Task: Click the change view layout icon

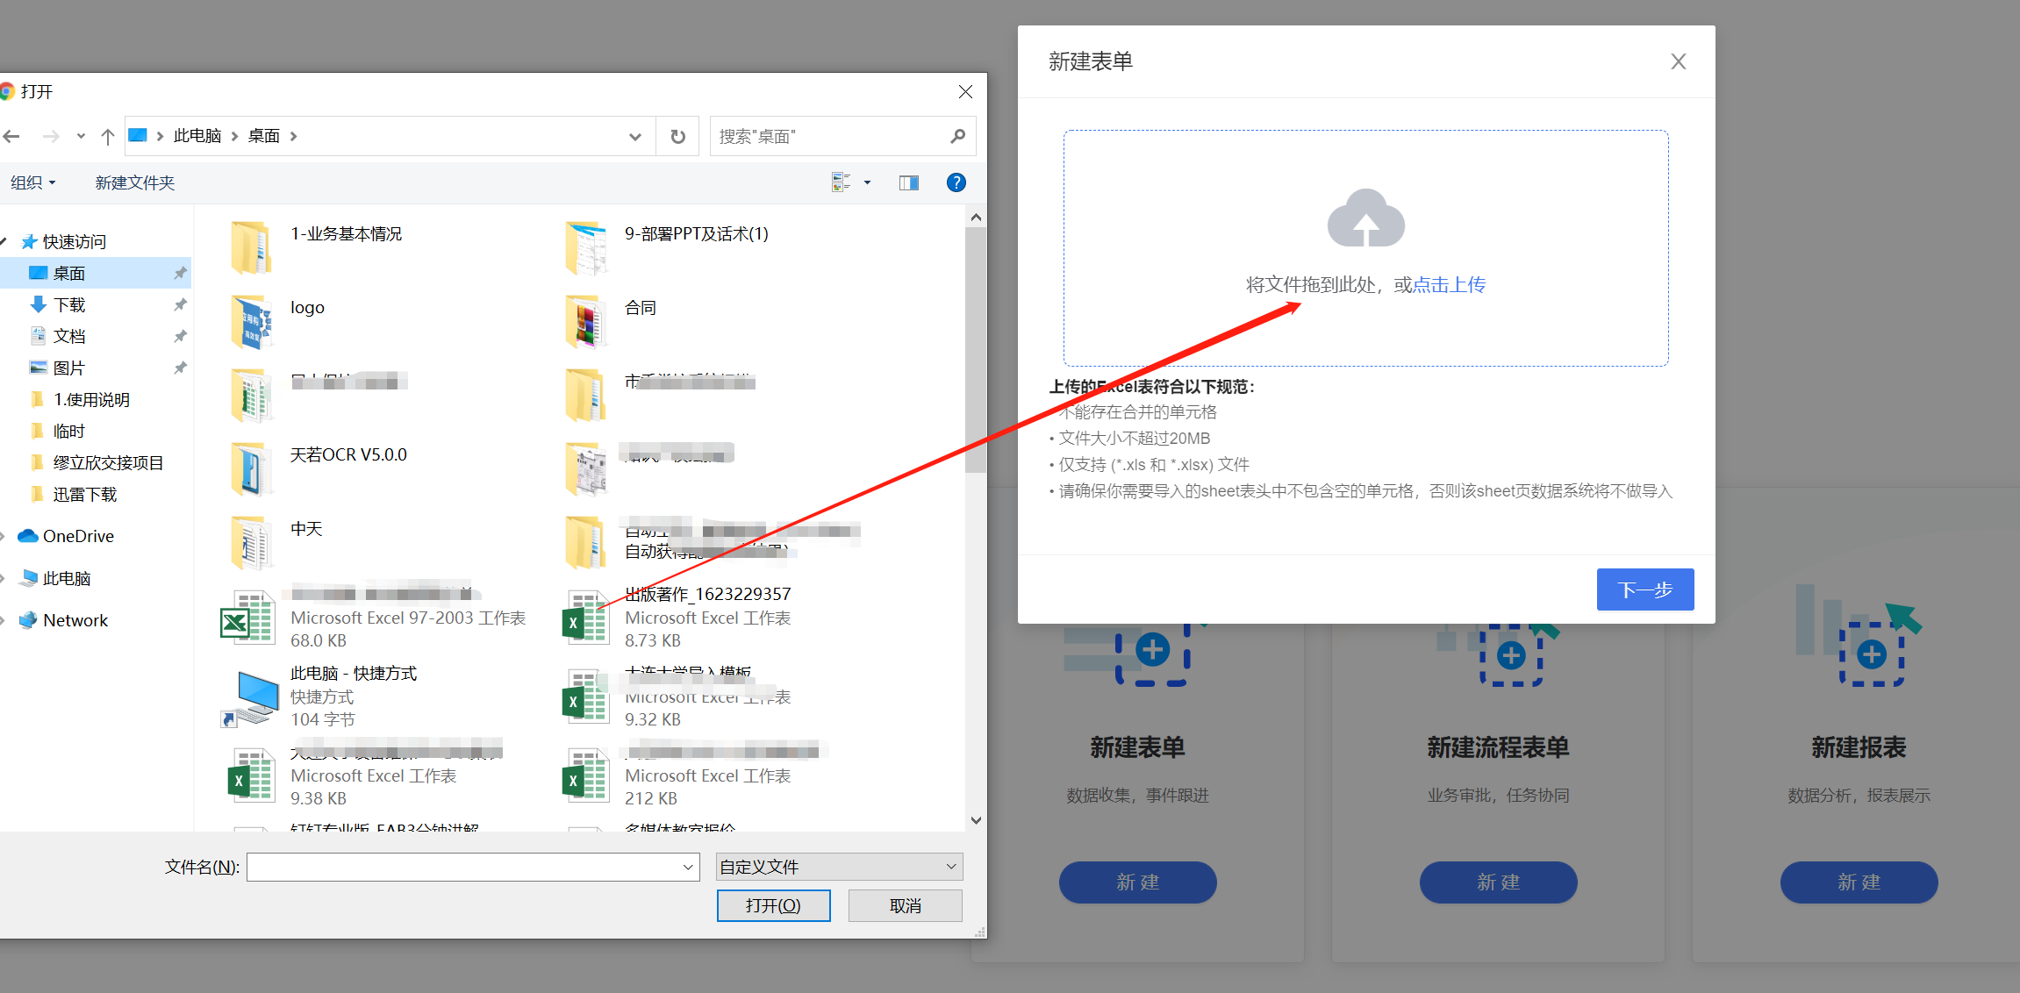Action: pyautogui.click(x=841, y=182)
